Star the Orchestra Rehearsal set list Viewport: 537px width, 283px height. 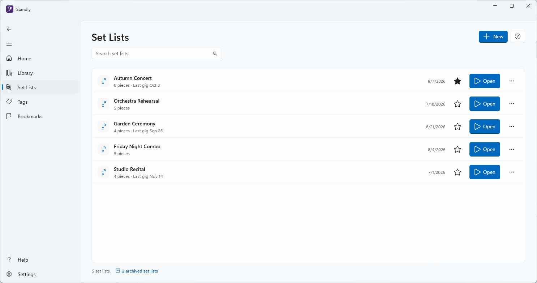[x=457, y=104]
